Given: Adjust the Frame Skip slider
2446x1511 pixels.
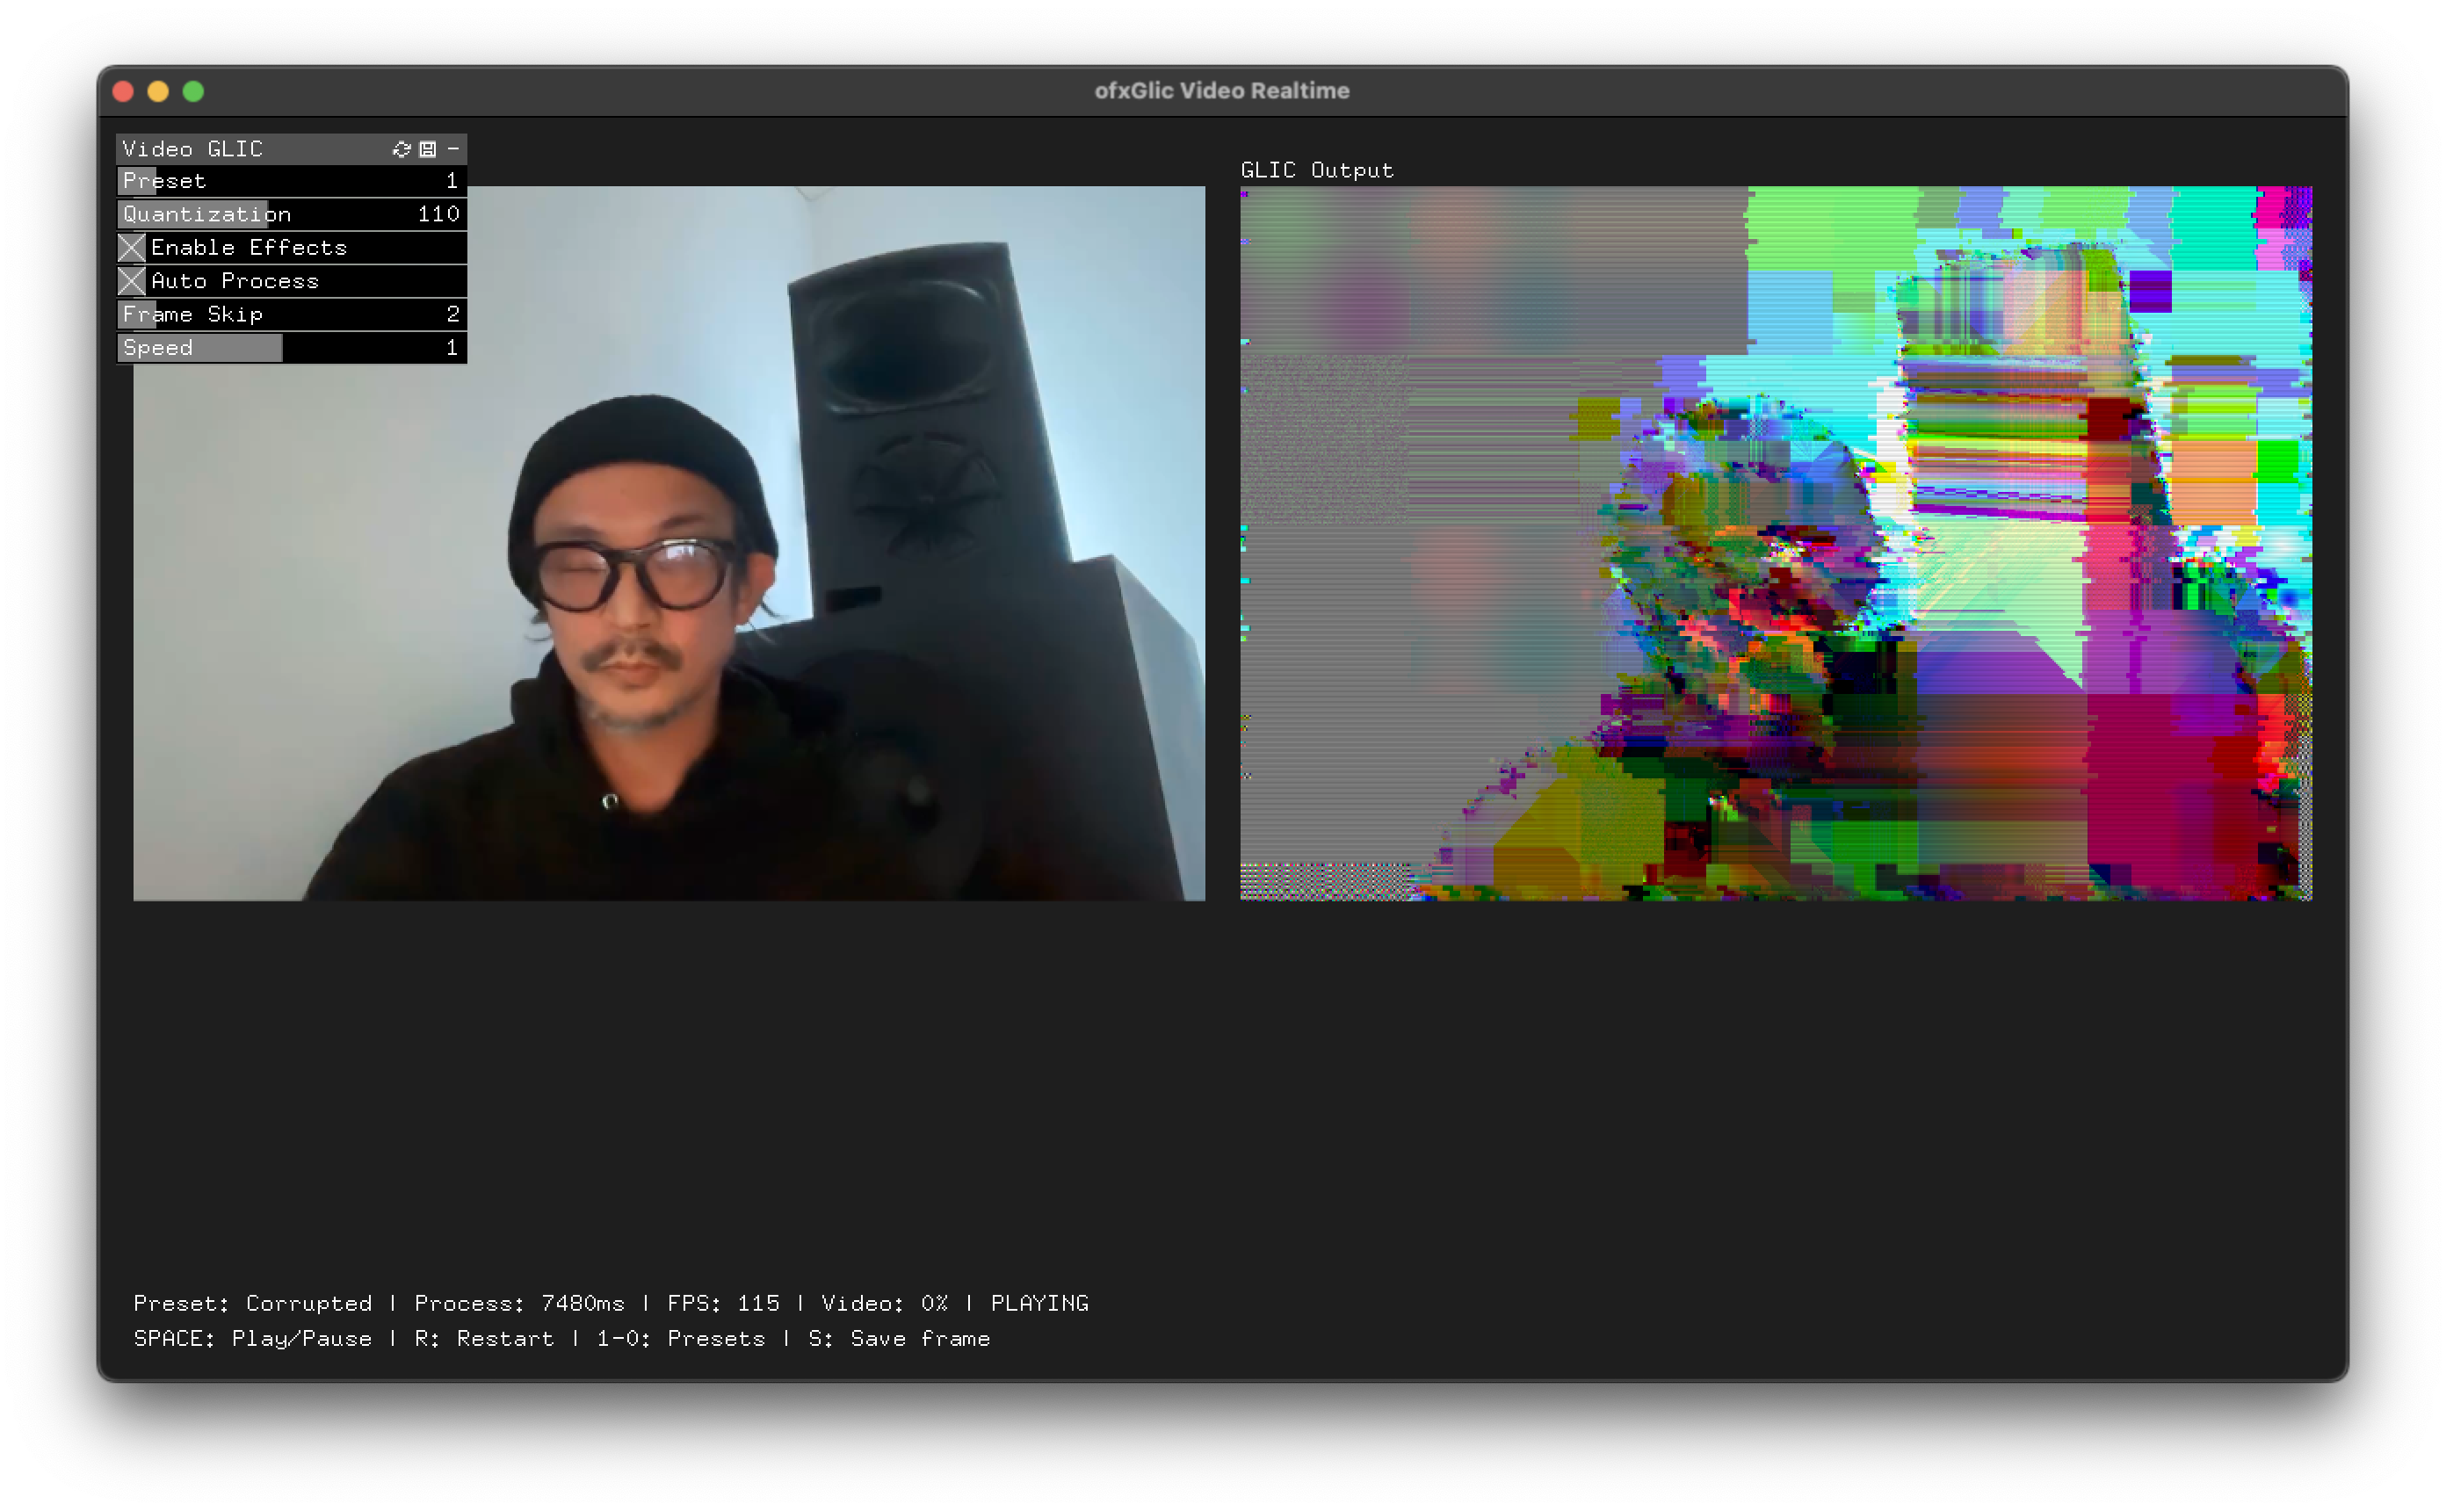Looking at the screenshot, I should 292,314.
